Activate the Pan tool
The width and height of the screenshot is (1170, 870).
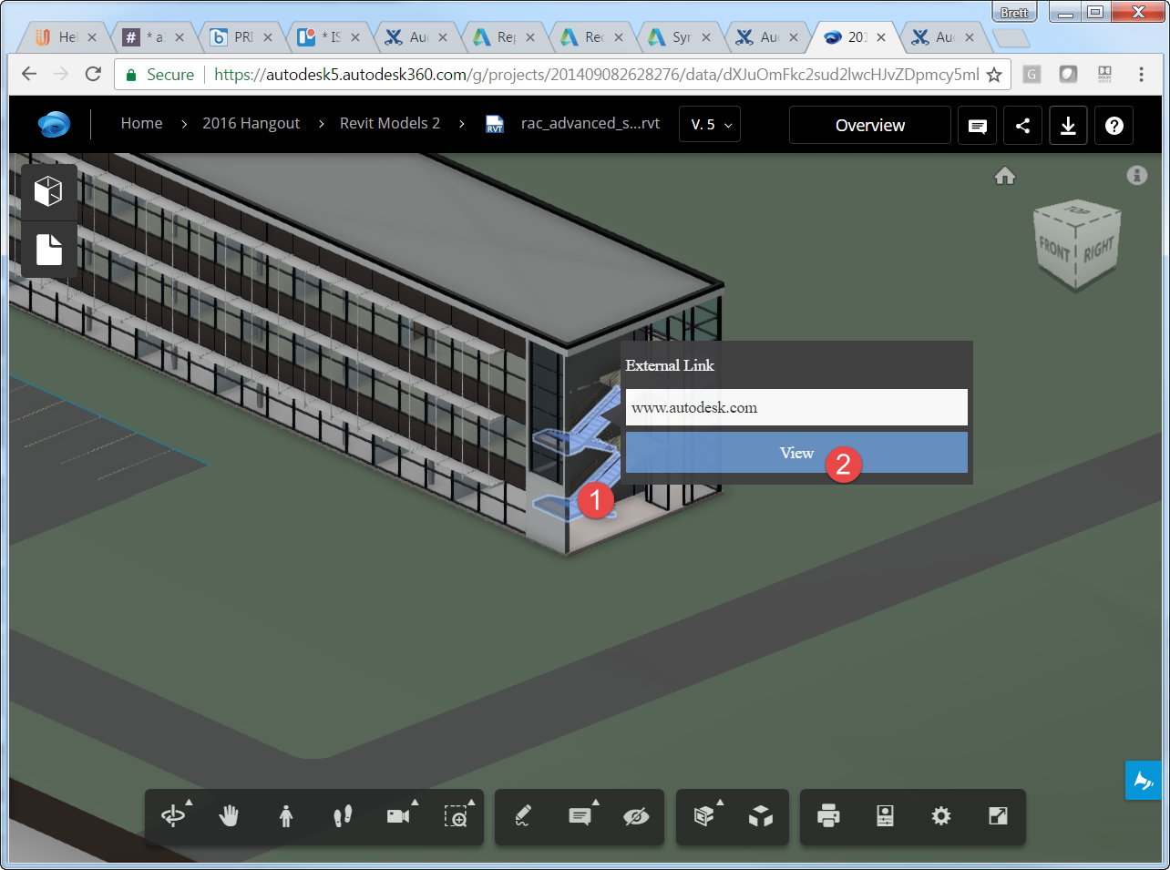tap(229, 816)
